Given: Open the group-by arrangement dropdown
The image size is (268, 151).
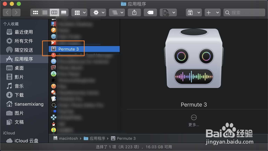Looking at the screenshot, I should point(79,13).
